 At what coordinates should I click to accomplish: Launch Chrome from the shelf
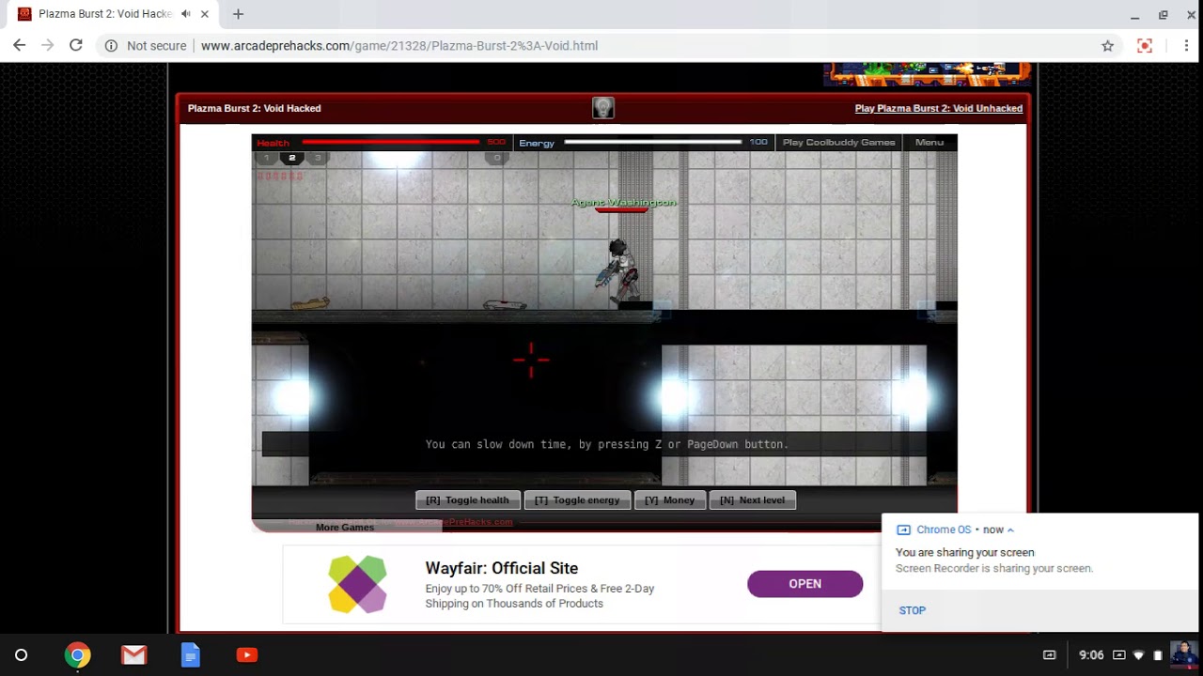(x=77, y=654)
